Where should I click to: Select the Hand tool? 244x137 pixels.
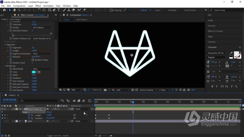point(14,10)
